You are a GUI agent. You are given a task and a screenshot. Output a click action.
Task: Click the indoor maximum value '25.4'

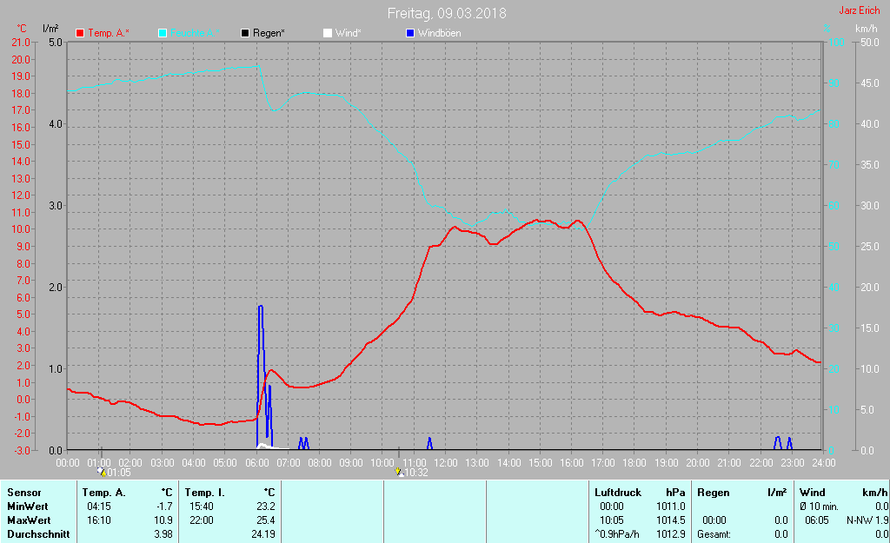266,520
